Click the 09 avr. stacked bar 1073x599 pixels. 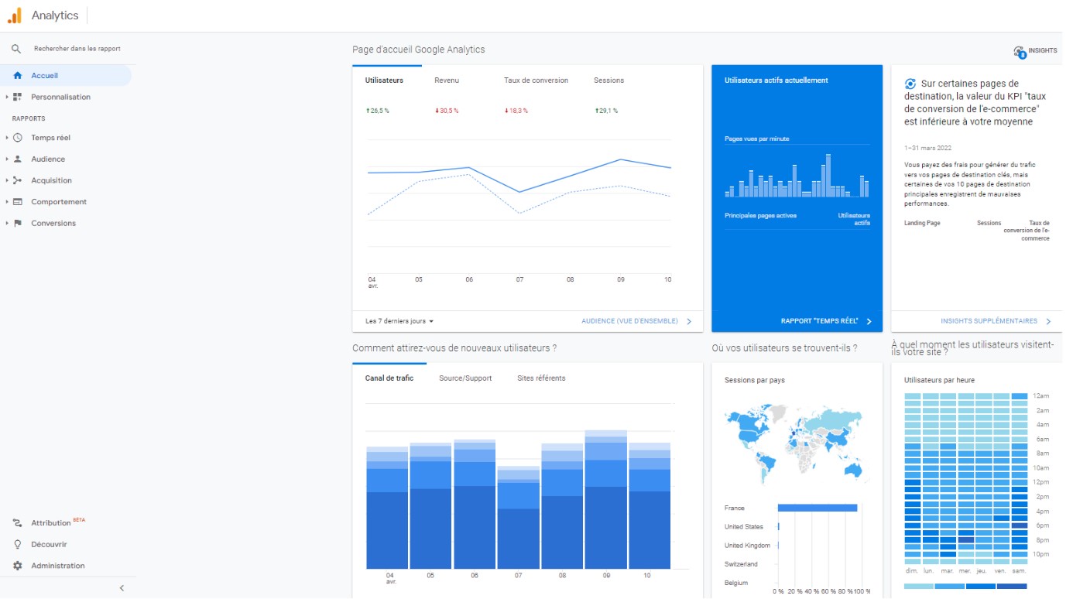click(x=606, y=499)
